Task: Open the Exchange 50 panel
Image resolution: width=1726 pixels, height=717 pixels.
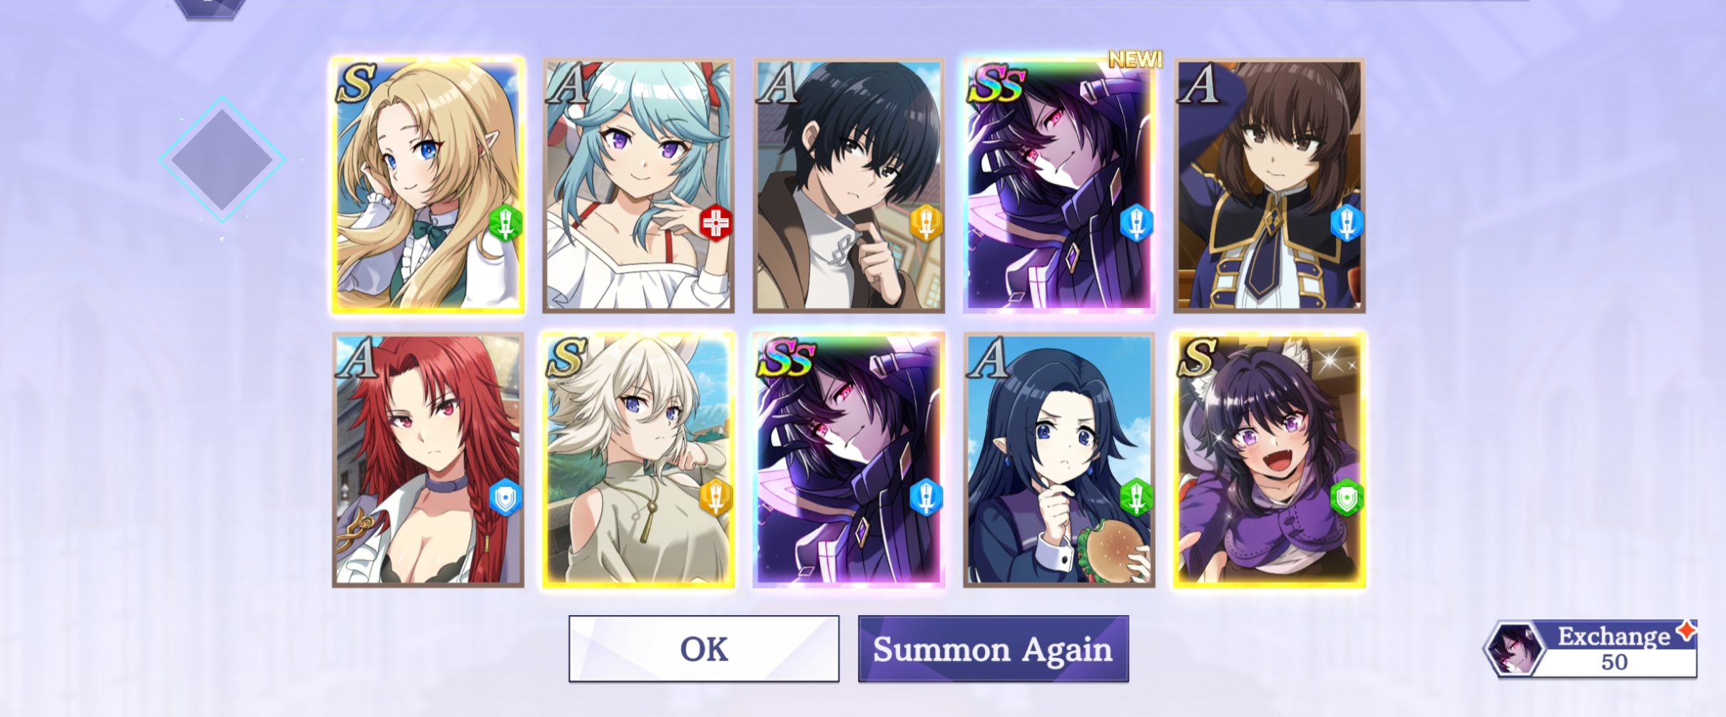Action: [1590, 649]
